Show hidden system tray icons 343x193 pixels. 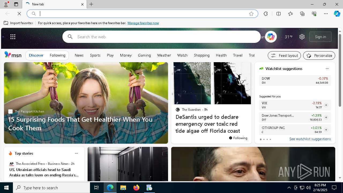[289, 188]
